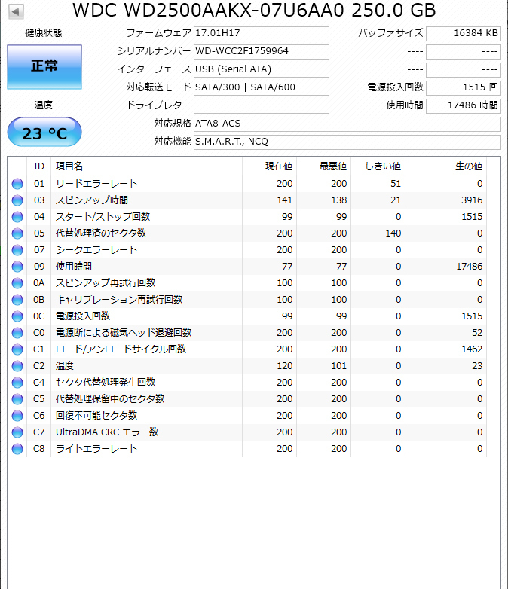
Task: Click the 最悪値 column header
Action: (324, 166)
